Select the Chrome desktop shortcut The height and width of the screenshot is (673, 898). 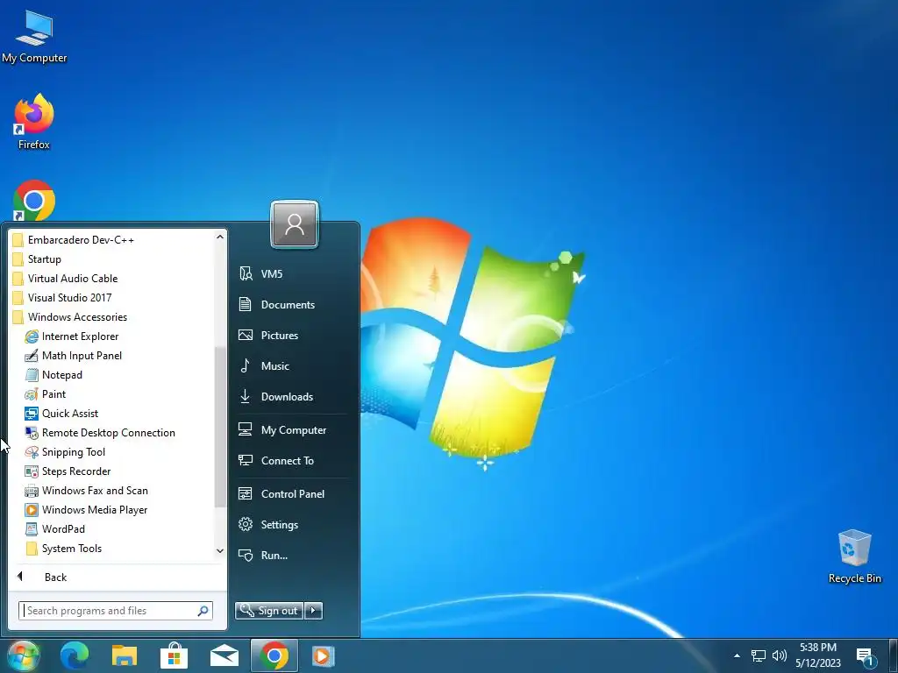pos(34,201)
